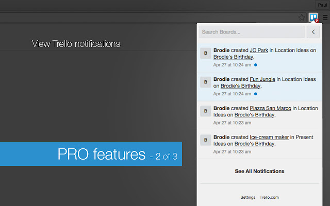Open the Ice-cream maker card link
This screenshot has height=206, width=330.
pyautogui.click(x=269, y=137)
